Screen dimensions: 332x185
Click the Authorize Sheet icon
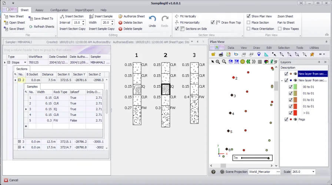(x=120, y=16)
